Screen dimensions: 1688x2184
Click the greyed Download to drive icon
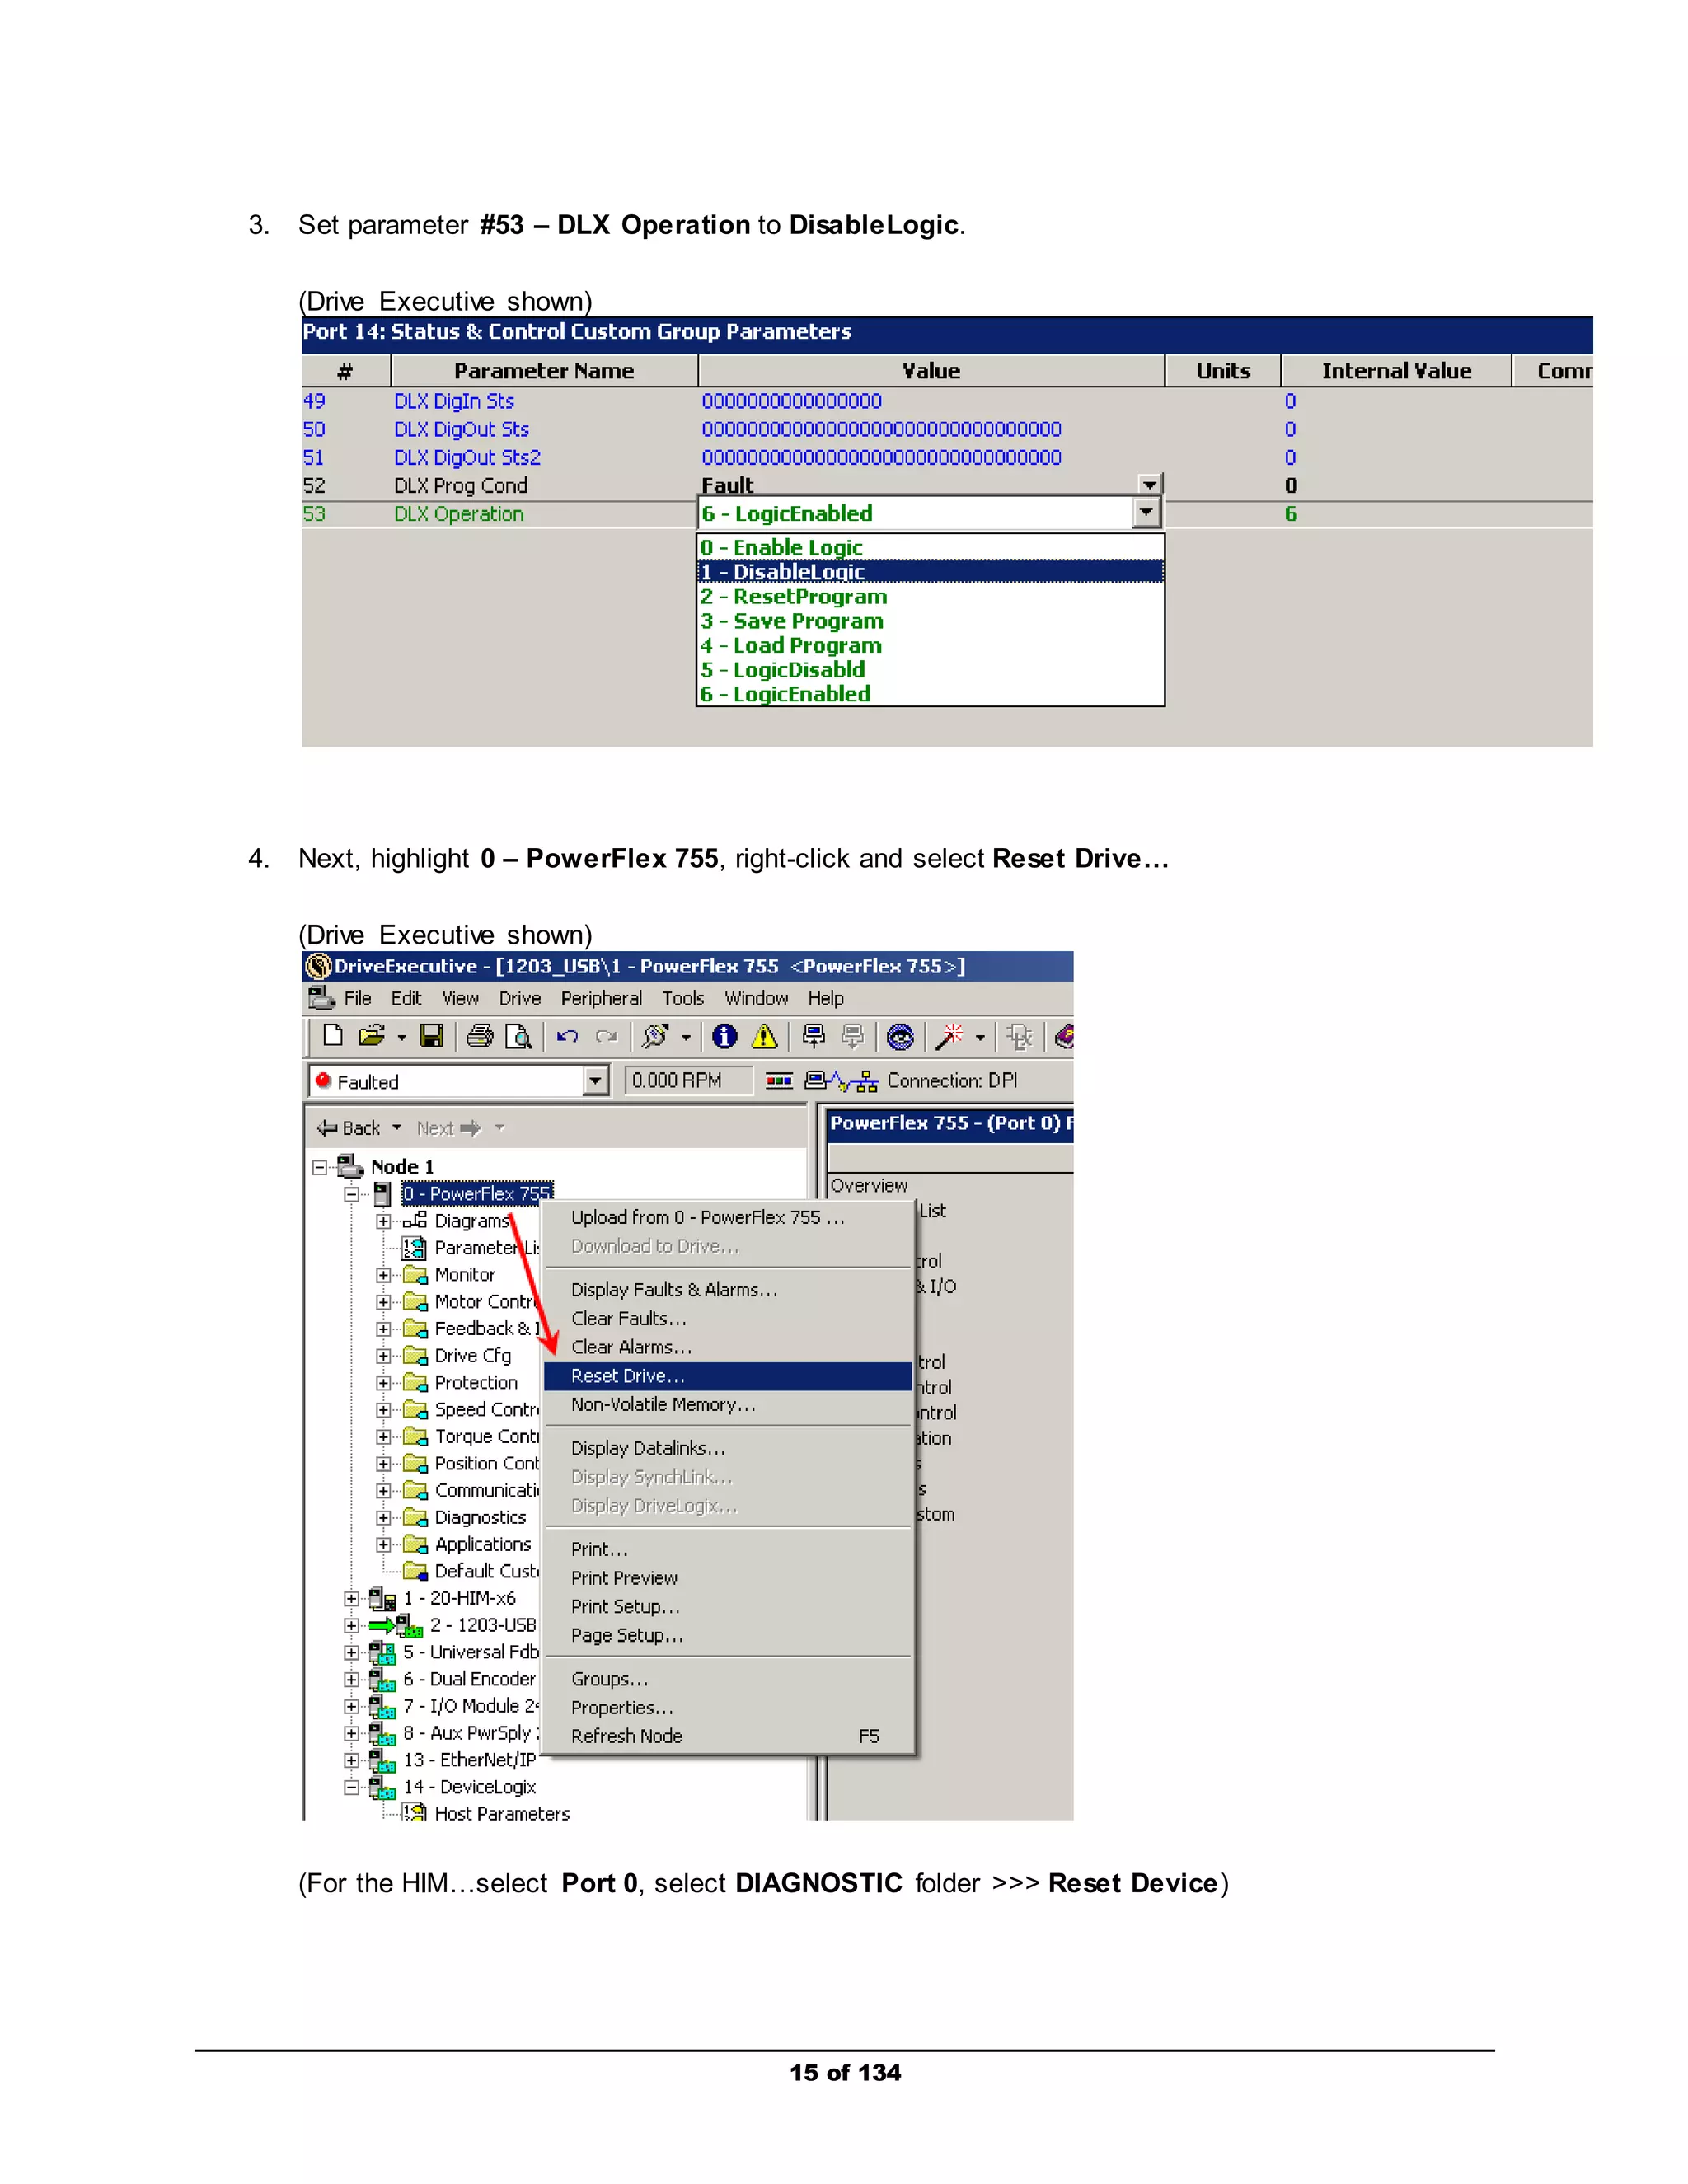click(853, 1037)
